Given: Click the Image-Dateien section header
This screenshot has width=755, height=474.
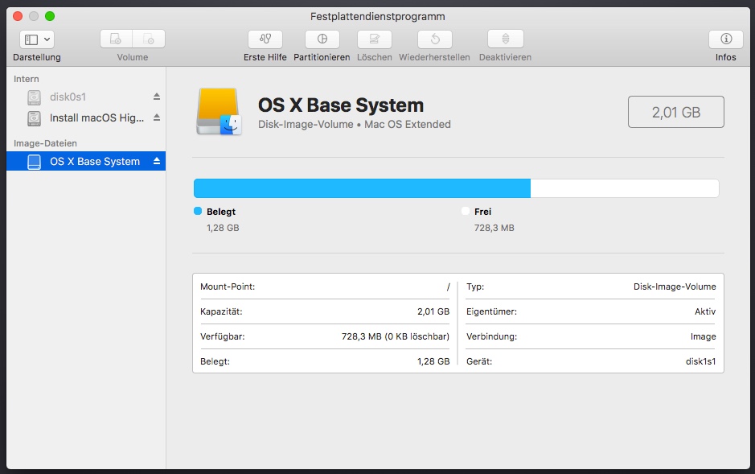Looking at the screenshot, I should 45,143.
